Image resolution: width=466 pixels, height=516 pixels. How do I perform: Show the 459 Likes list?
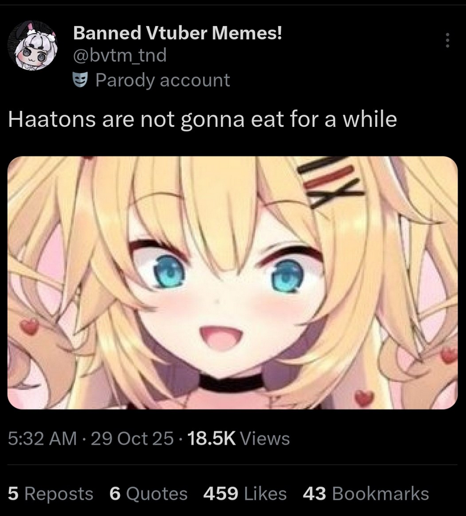coord(245,493)
